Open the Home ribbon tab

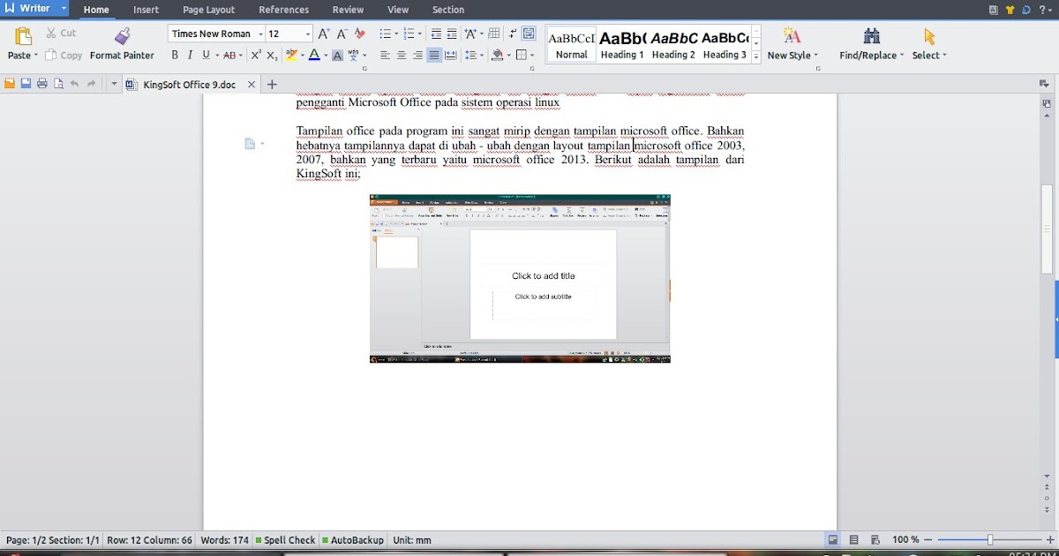(96, 10)
